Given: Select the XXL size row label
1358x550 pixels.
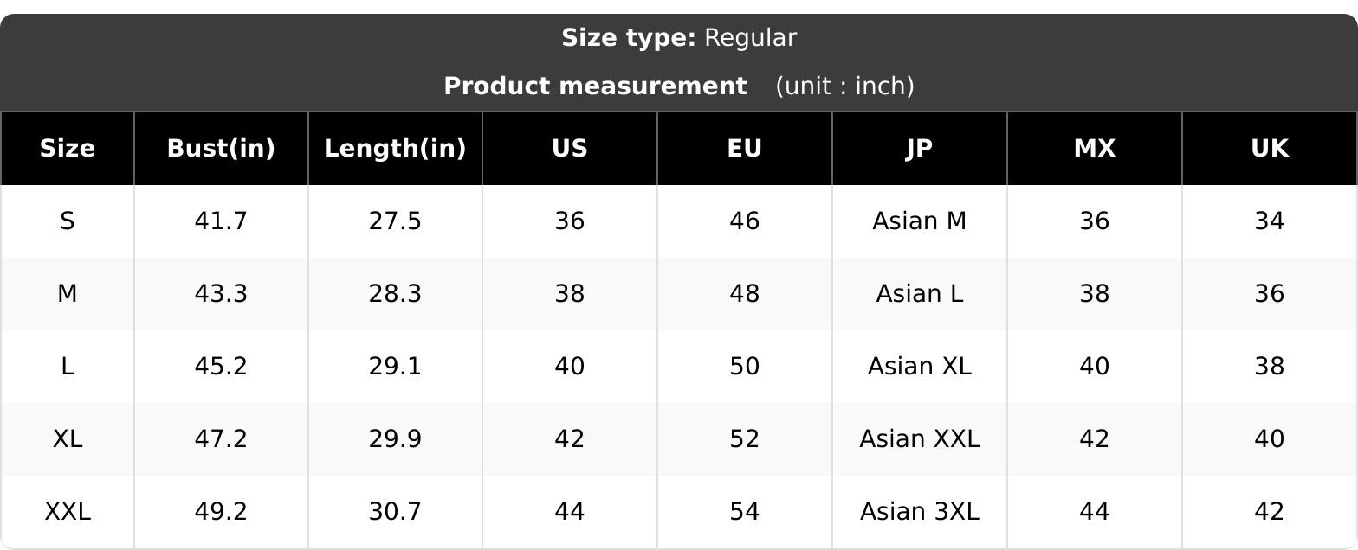Looking at the screenshot, I should click(x=68, y=512).
